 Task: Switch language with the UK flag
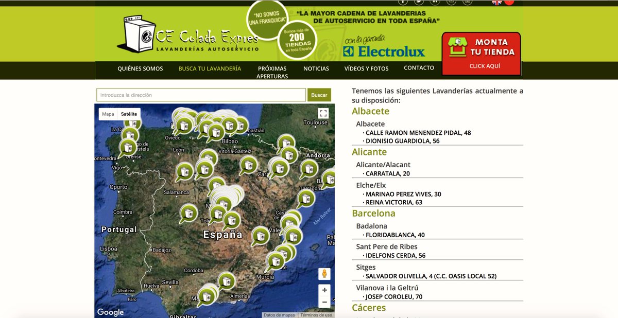(x=497, y=2)
